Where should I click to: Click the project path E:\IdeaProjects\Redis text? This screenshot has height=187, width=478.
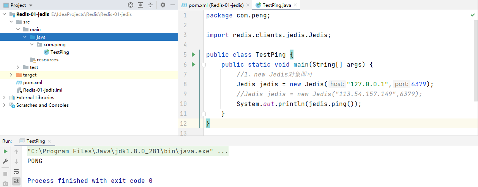pos(91,14)
